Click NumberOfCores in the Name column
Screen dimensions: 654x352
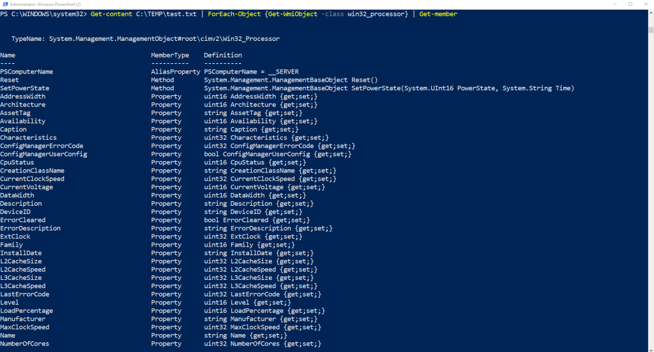(24, 344)
